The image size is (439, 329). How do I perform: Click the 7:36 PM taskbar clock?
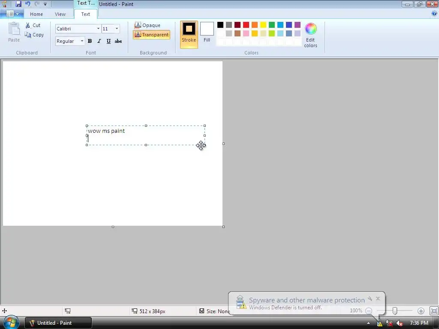click(419, 323)
